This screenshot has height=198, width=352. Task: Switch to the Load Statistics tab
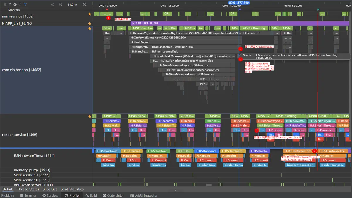tap(72, 189)
